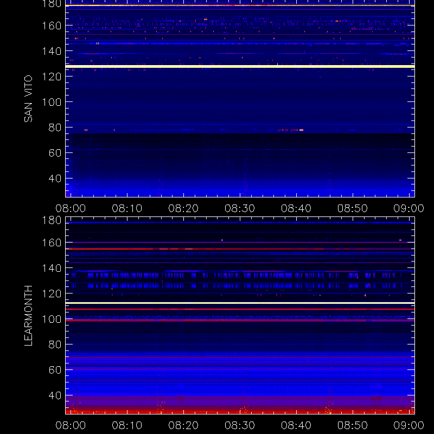Click 08:30 time label under SAN VITO plot
The width and height of the screenshot is (434, 434).
click(240, 208)
